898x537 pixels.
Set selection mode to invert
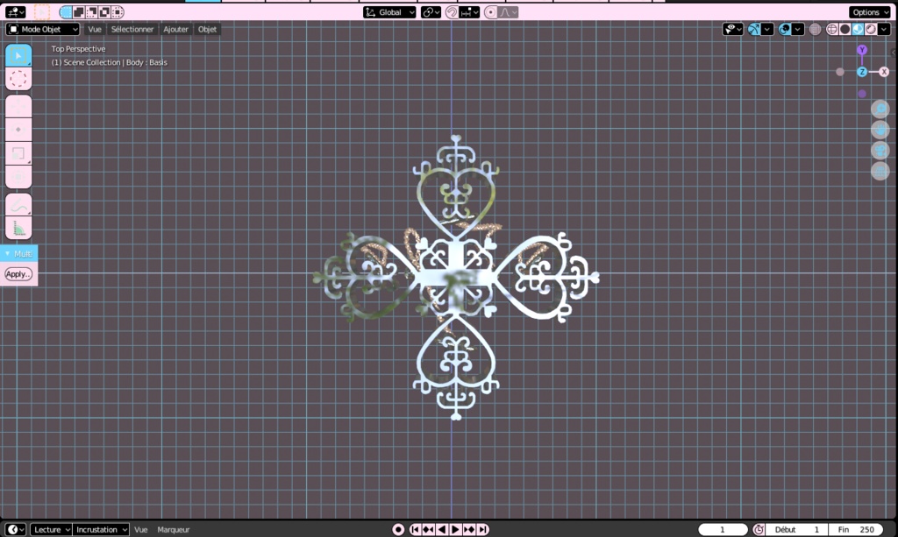[x=105, y=12]
